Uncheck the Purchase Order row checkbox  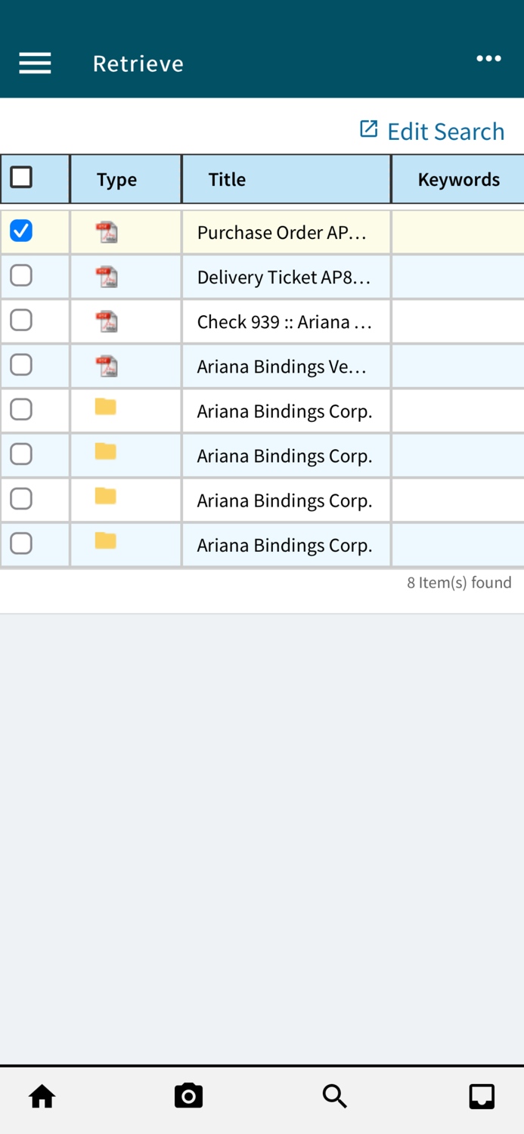pyautogui.click(x=22, y=231)
